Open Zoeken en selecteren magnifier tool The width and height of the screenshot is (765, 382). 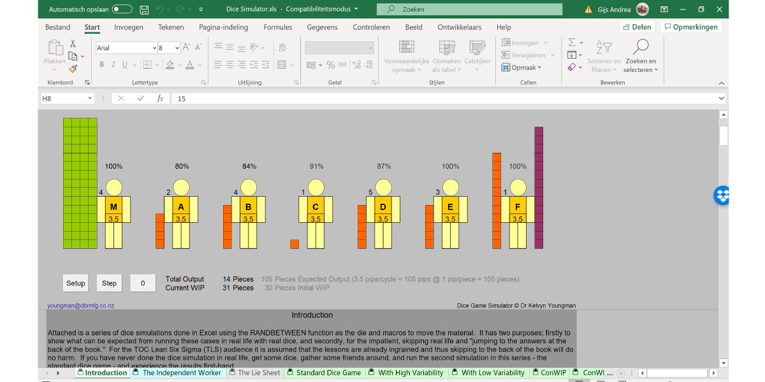[640, 48]
